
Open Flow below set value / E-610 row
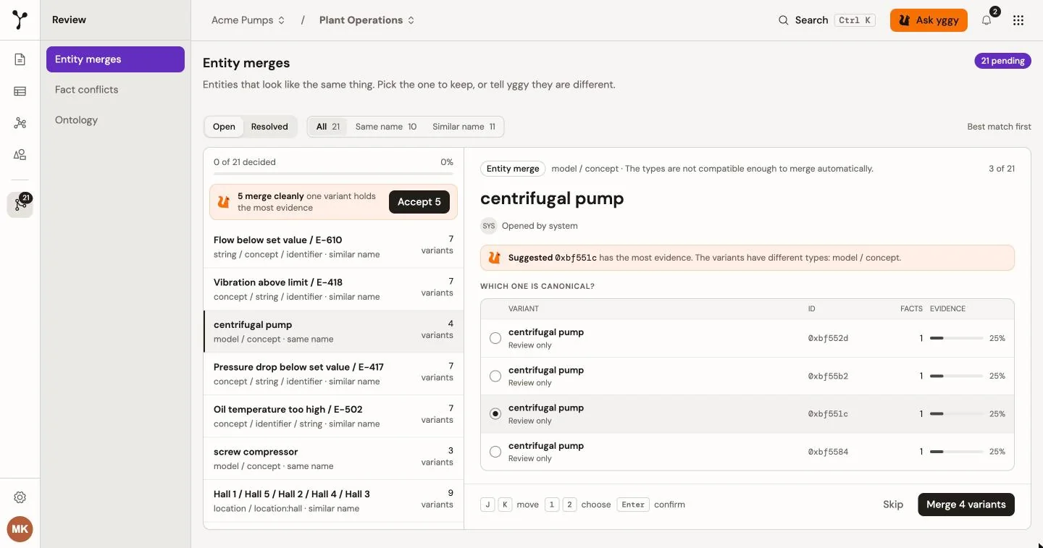(x=333, y=247)
